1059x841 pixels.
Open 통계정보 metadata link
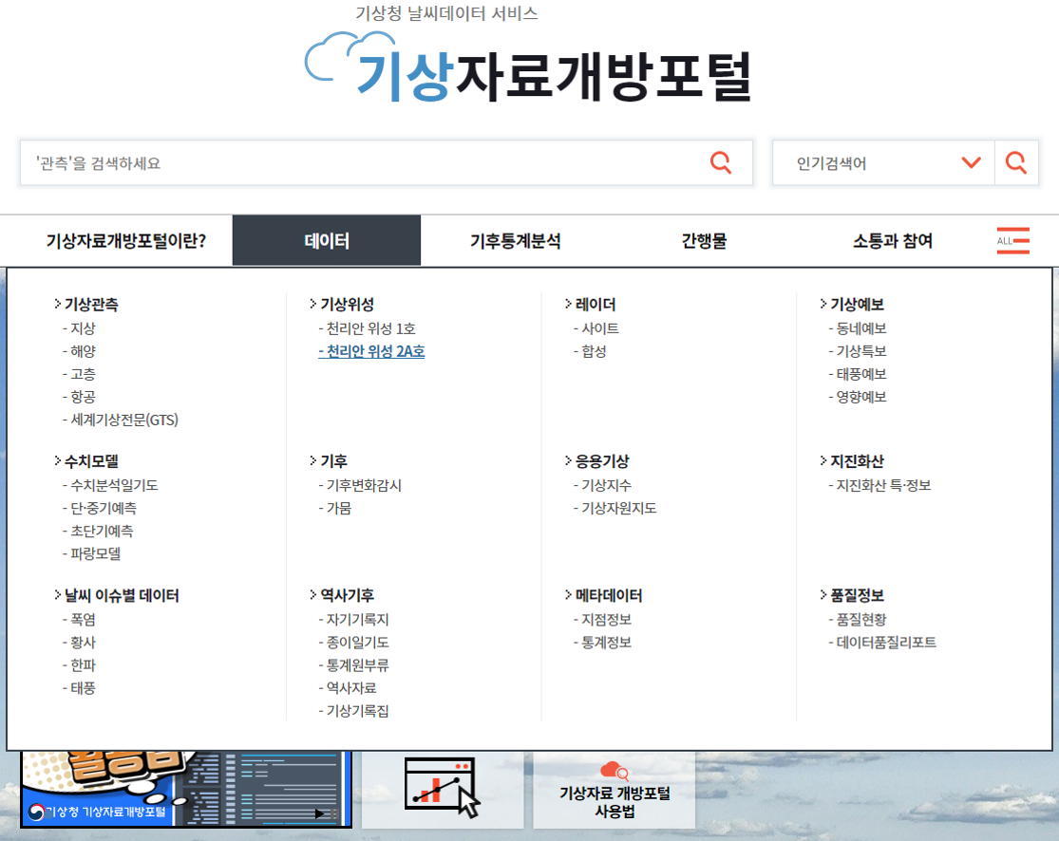[602, 643]
